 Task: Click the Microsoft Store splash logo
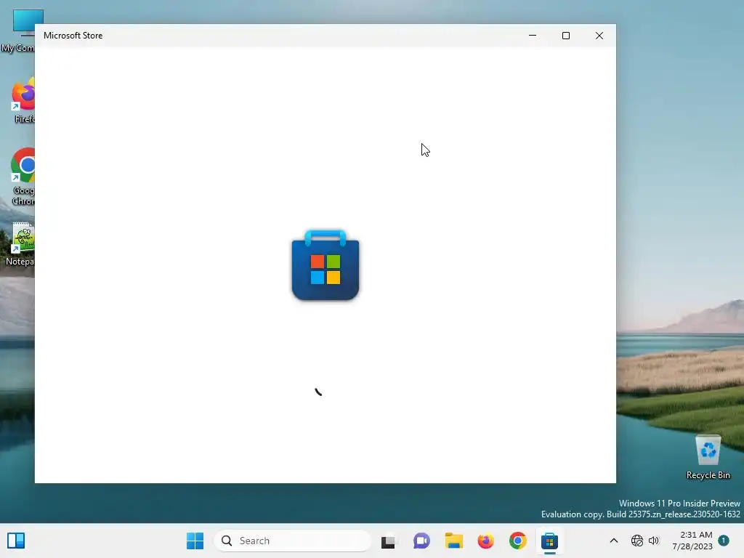click(x=325, y=264)
